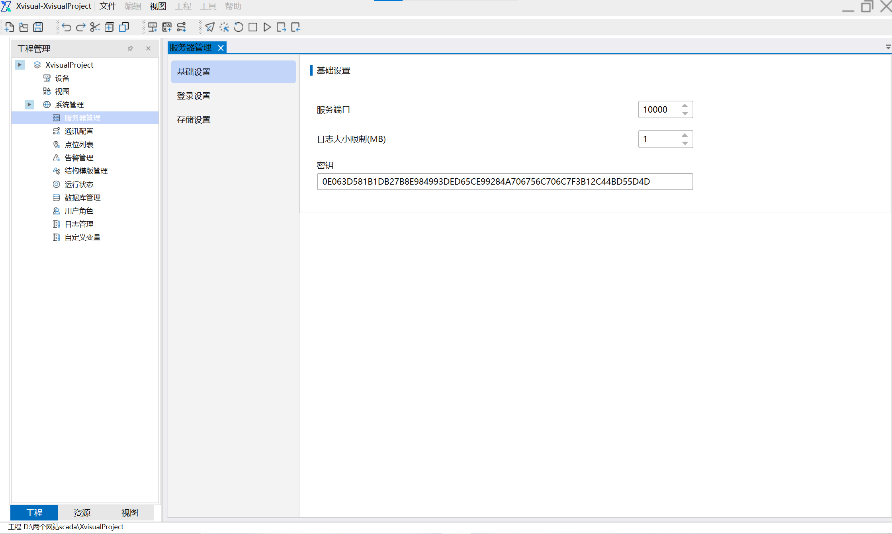Screen dimensions: 892x534
Task: Click the new project toolbar icon
Action: [x=9, y=27]
